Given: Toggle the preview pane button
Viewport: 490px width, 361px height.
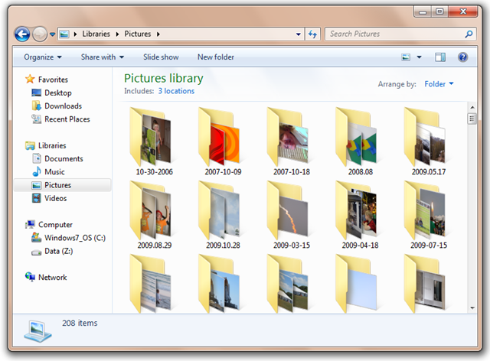Looking at the screenshot, I should click(440, 57).
